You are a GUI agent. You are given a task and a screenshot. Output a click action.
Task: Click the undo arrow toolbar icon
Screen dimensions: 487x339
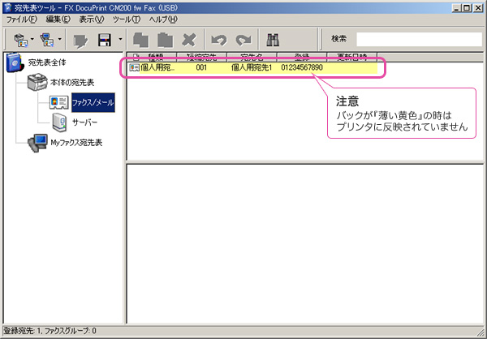218,38
